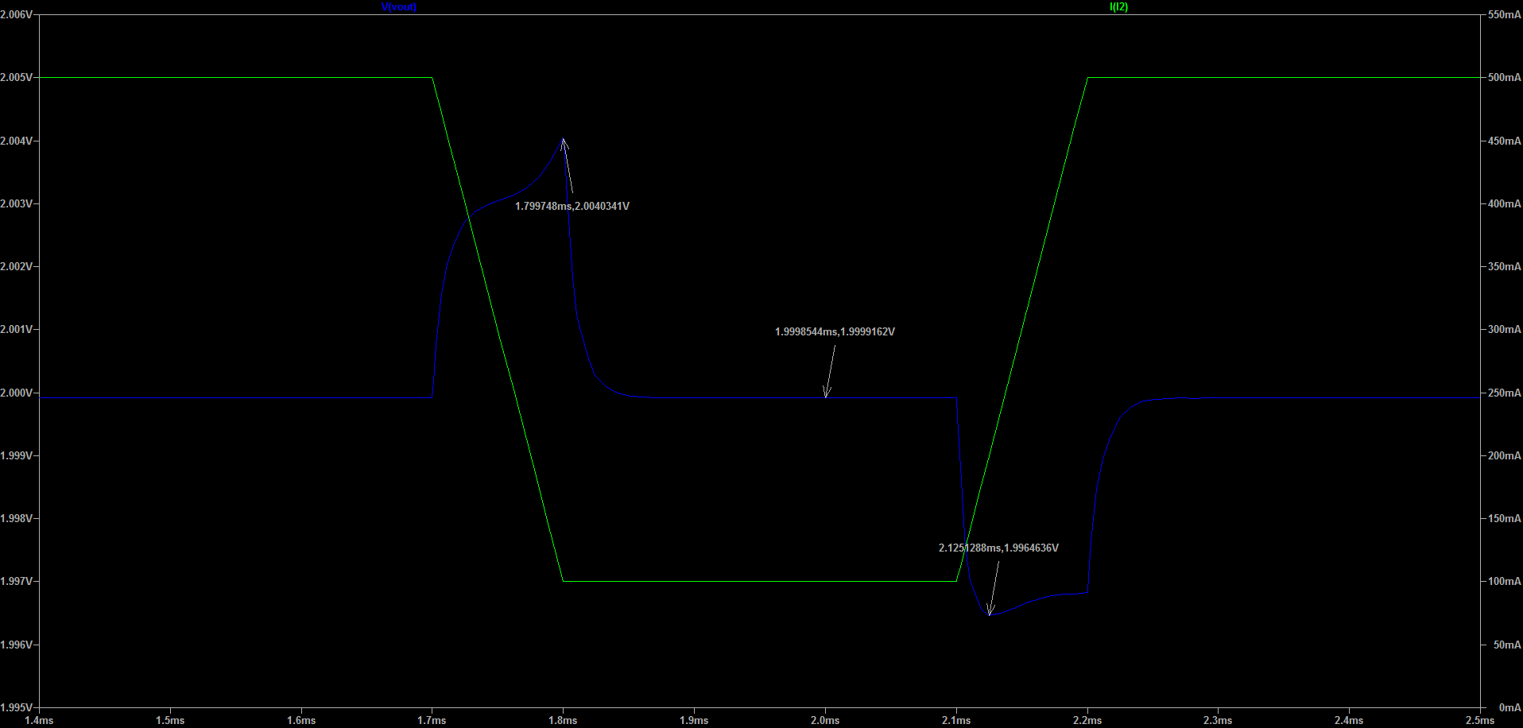Click the 350mA right axis label
Viewport: 1523px width, 728px height.
1504,267
